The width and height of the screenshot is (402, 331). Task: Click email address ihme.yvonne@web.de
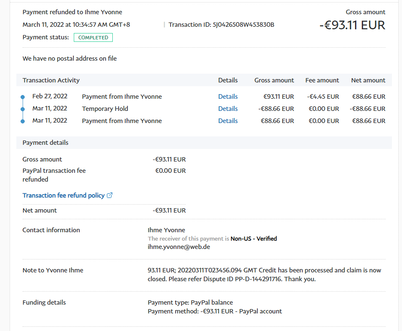coord(179,247)
